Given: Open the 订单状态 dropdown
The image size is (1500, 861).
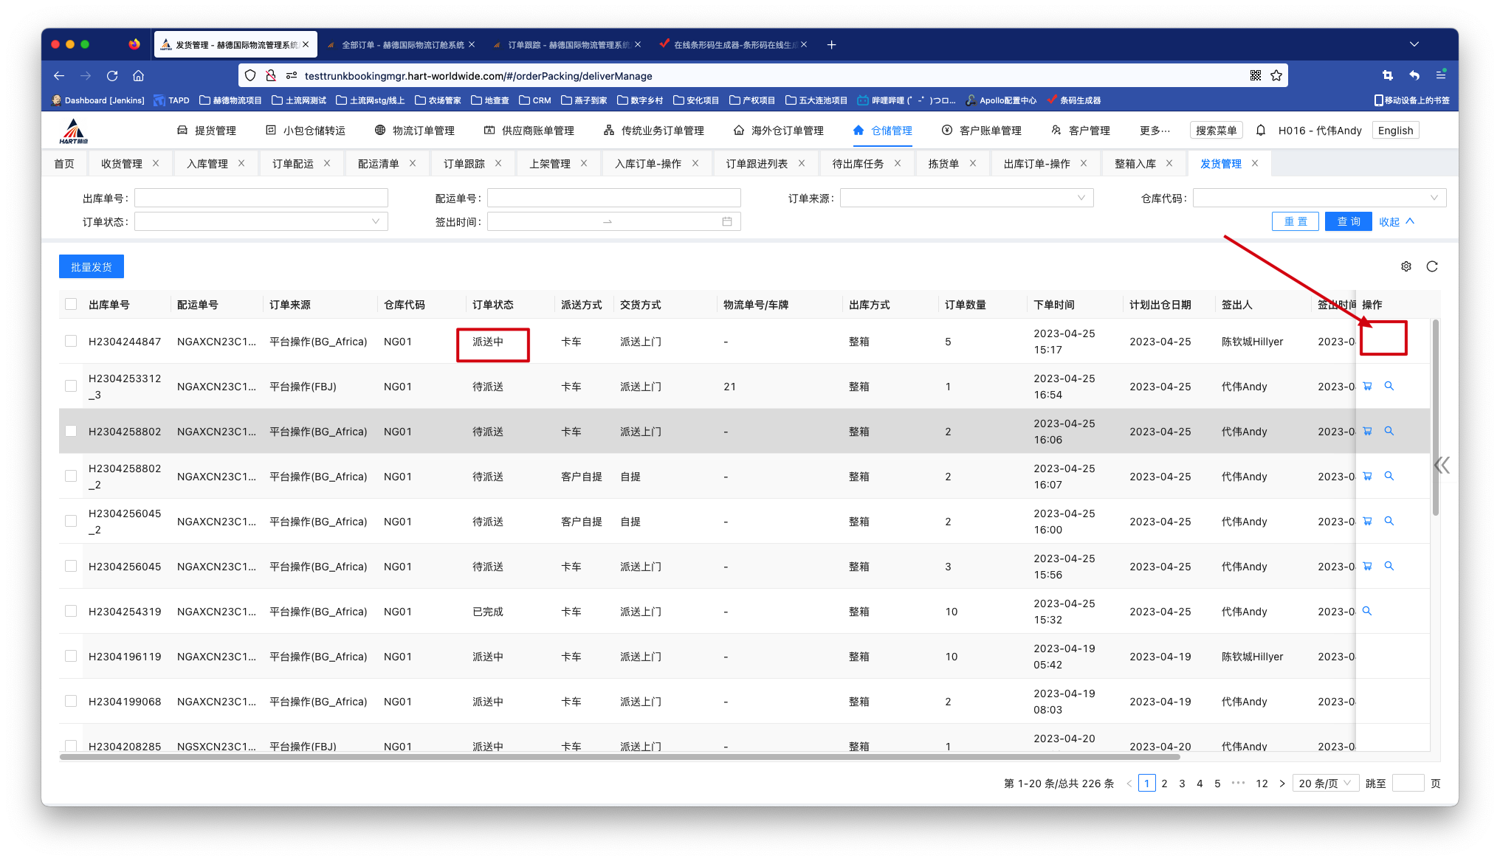Looking at the screenshot, I should coord(261,221).
